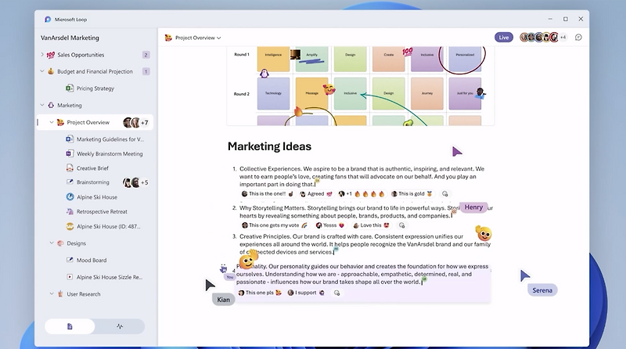The width and height of the screenshot is (626, 349).
Task: Click the 'This one pls' reaction
Action: coord(260,293)
